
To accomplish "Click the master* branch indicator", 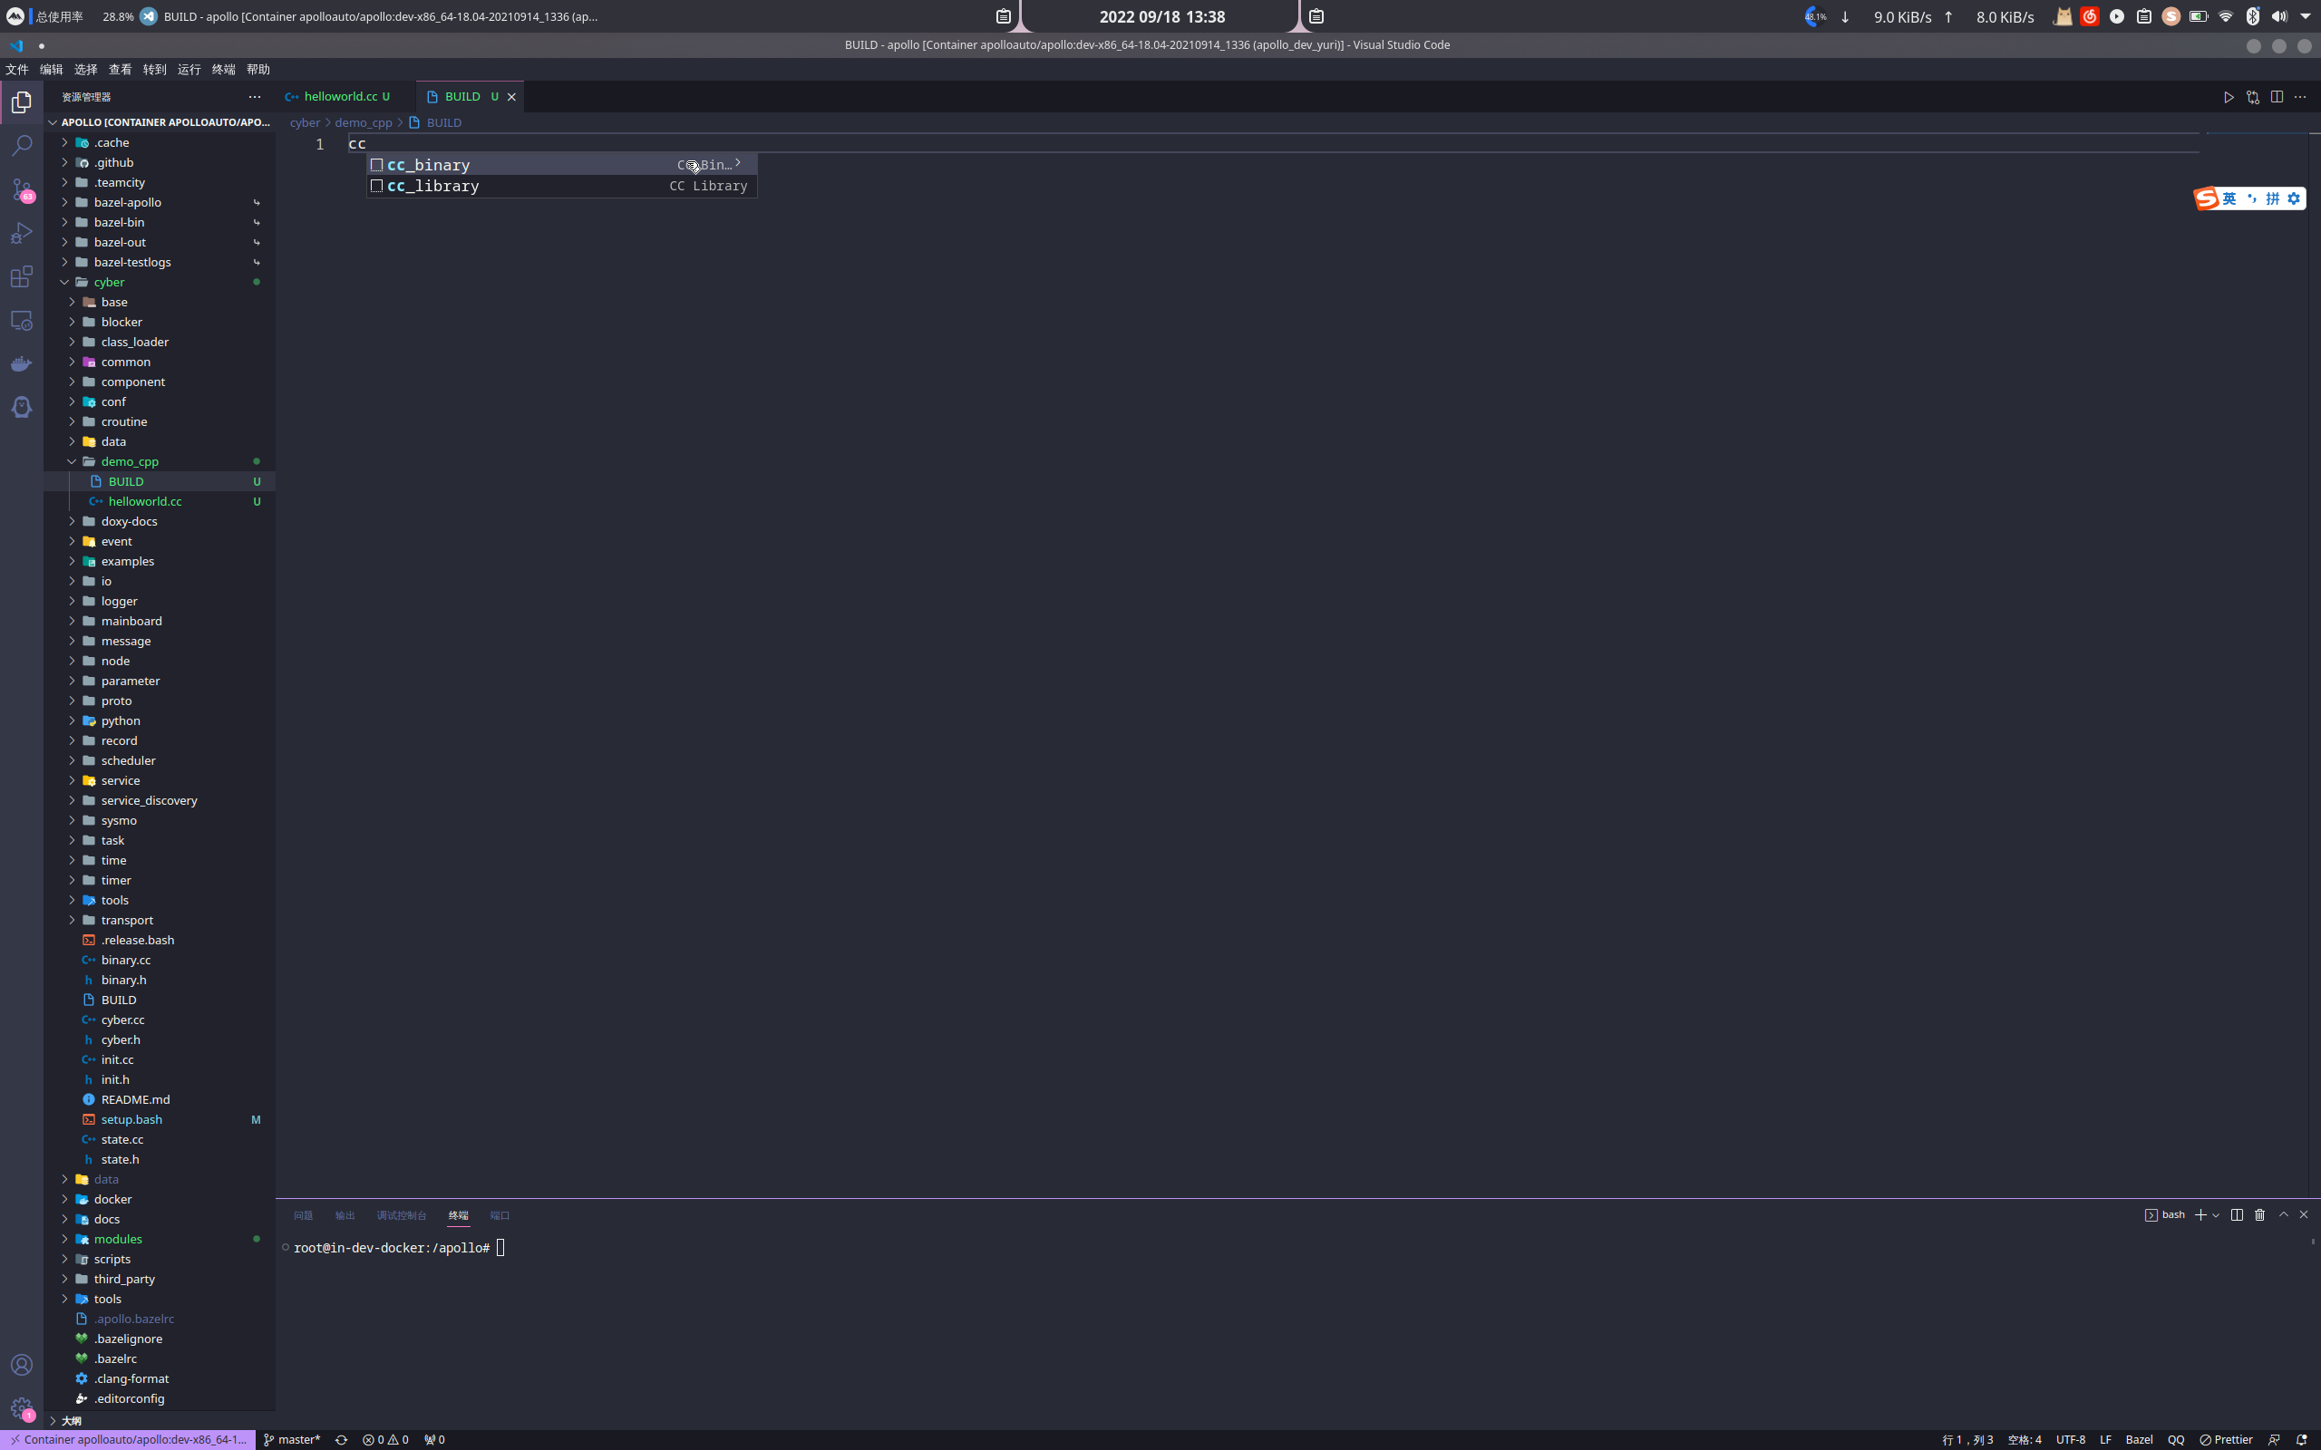I will point(292,1438).
